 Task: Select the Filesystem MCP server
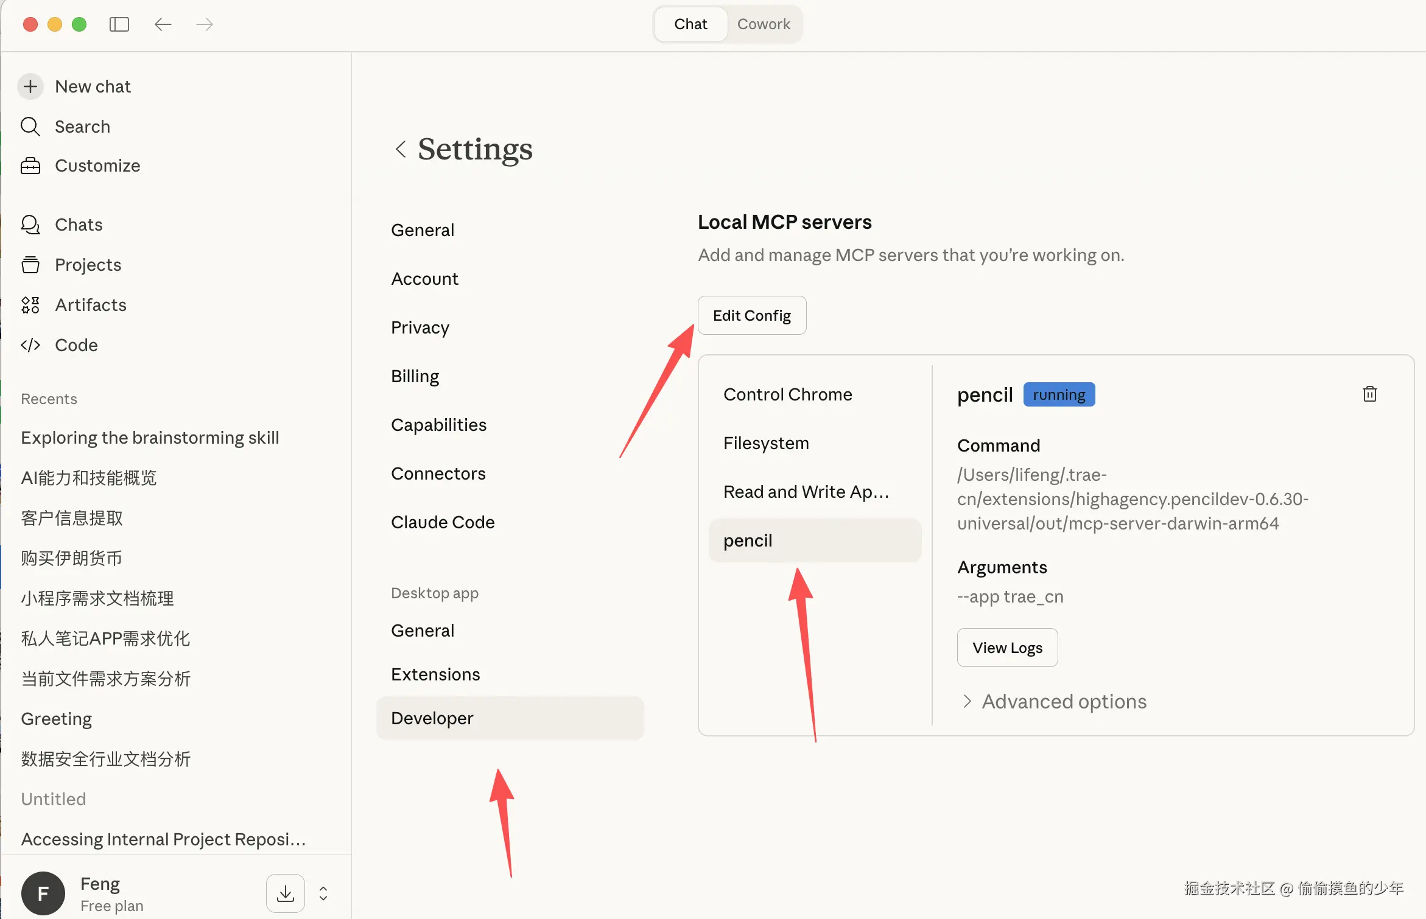pos(766,443)
